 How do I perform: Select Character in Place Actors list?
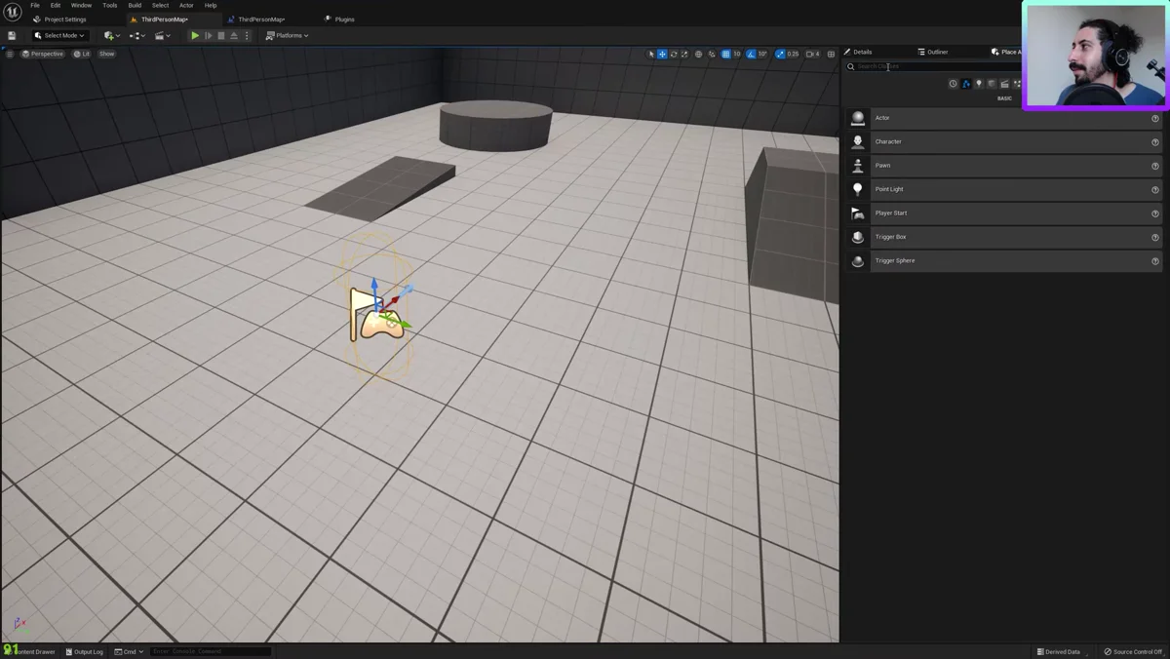tap(1004, 141)
